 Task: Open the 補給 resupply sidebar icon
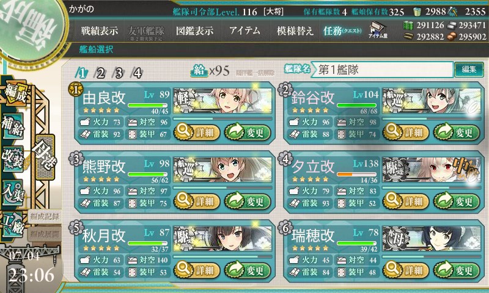click(13, 126)
